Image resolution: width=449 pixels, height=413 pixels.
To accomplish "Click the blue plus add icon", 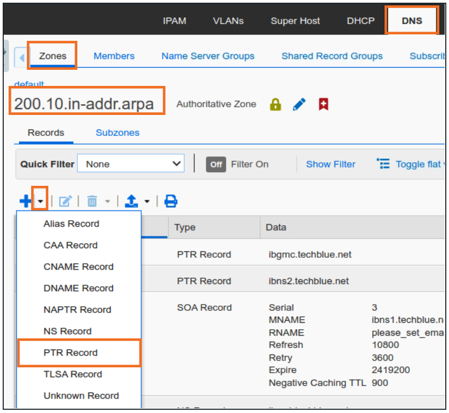I will (25, 201).
